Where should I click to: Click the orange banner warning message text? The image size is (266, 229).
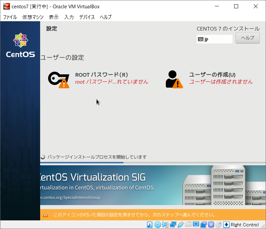point(135,215)
